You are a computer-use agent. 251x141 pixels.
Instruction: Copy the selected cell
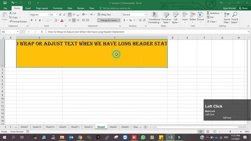click(13, 17)
